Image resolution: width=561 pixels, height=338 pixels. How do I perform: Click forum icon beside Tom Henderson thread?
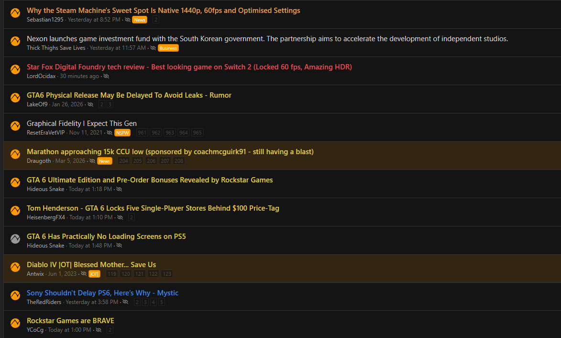pyautogui.click(x=15, y=211)
